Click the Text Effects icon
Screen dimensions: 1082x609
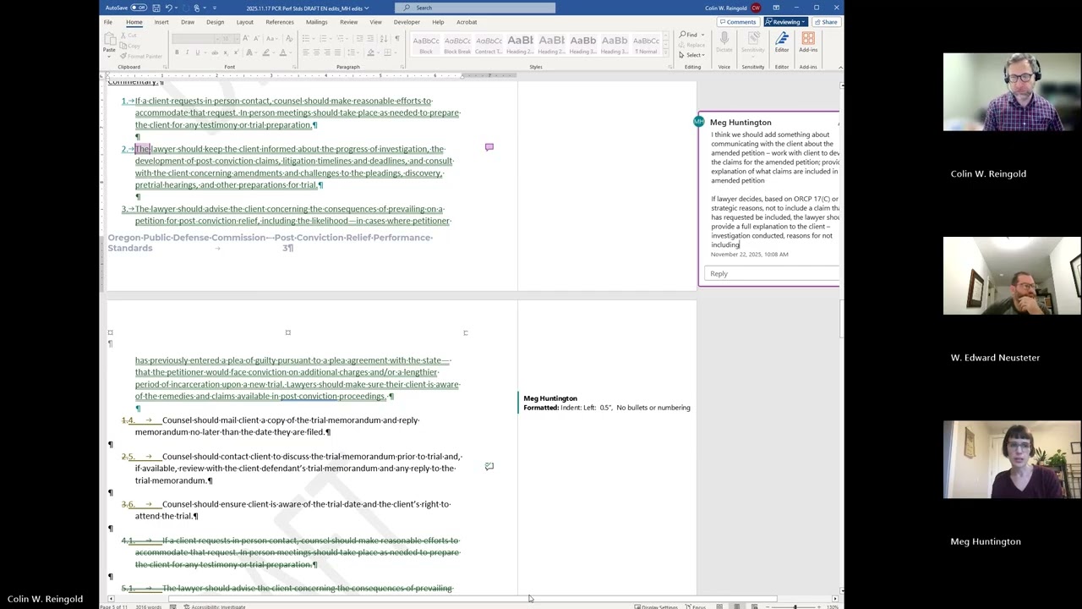(249, 52)
